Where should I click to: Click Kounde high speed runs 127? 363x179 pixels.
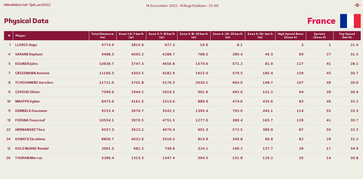click(300, 64)
